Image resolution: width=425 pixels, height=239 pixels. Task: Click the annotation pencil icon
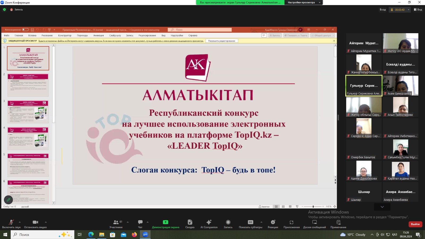[x=8, y=200]
